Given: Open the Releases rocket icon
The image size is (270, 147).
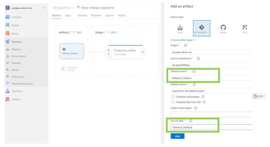Looking at the screenshot, I should tap(8, 63).
